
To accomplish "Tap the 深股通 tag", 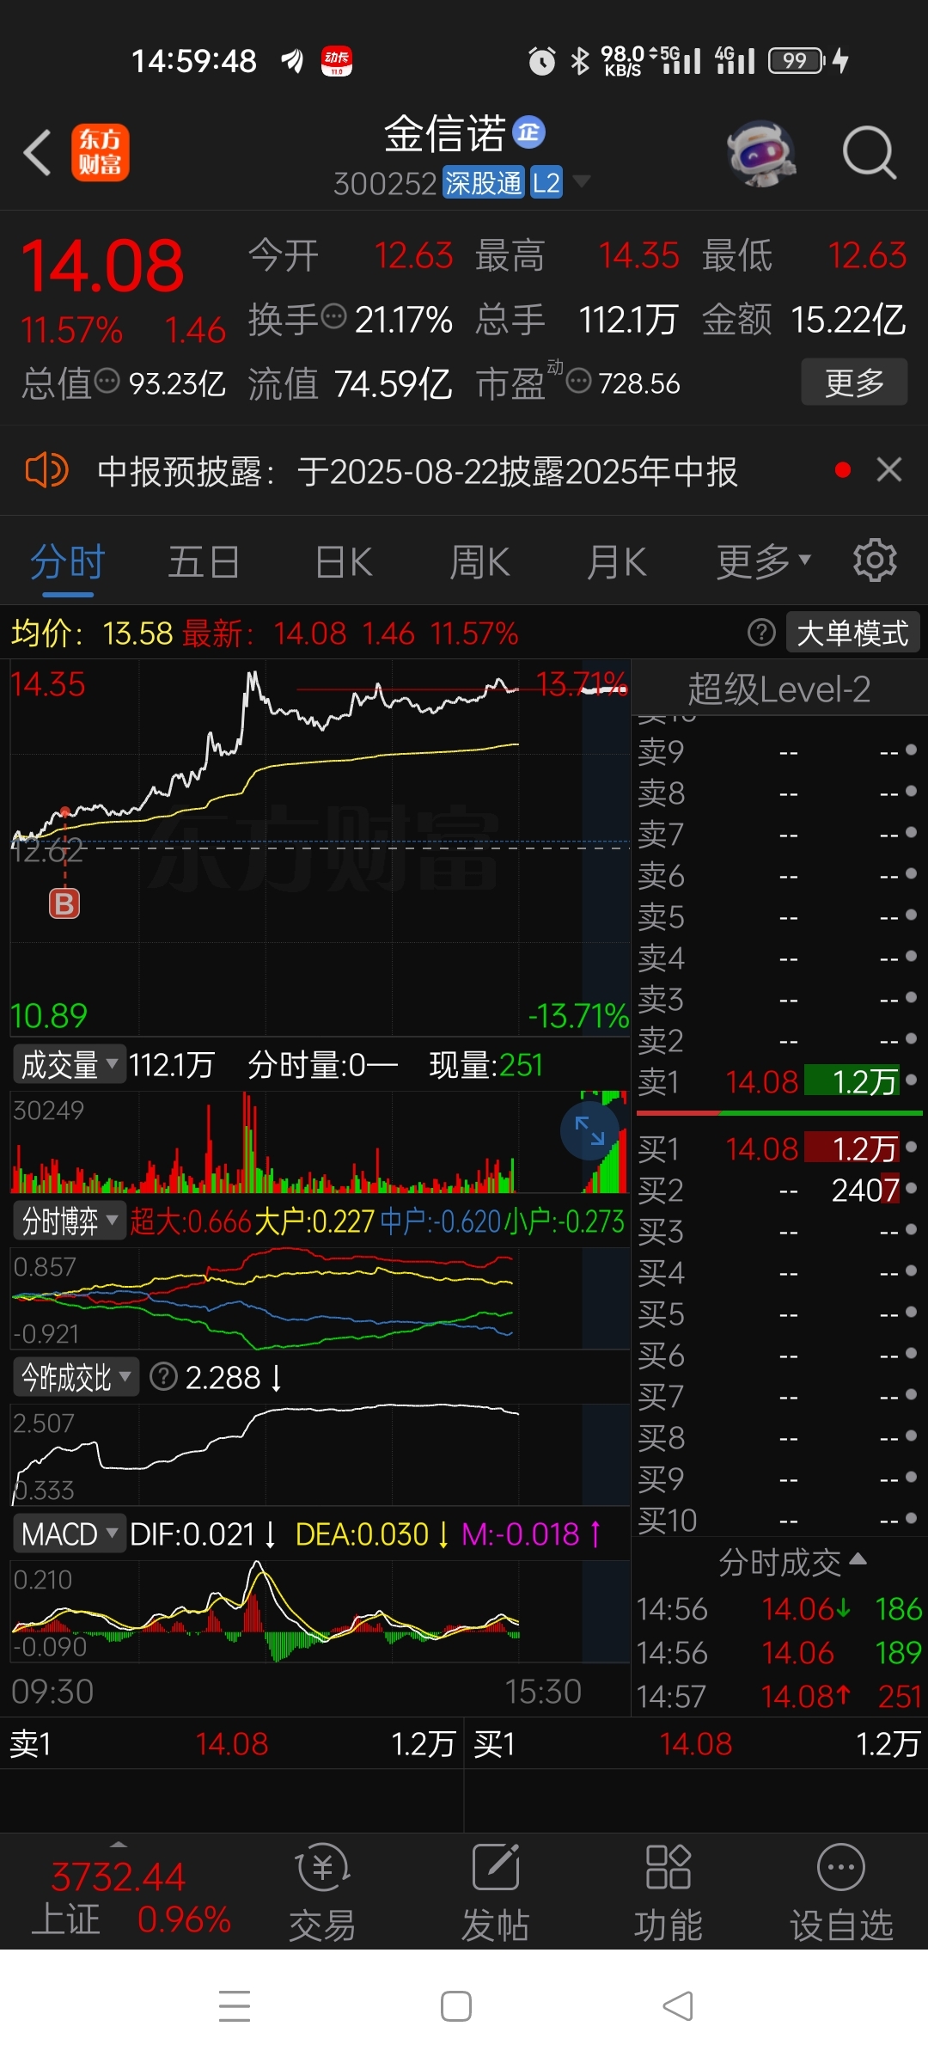I will pos(483,182).
